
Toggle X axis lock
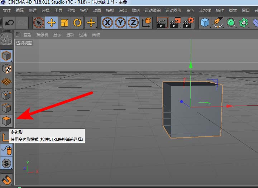107,23
